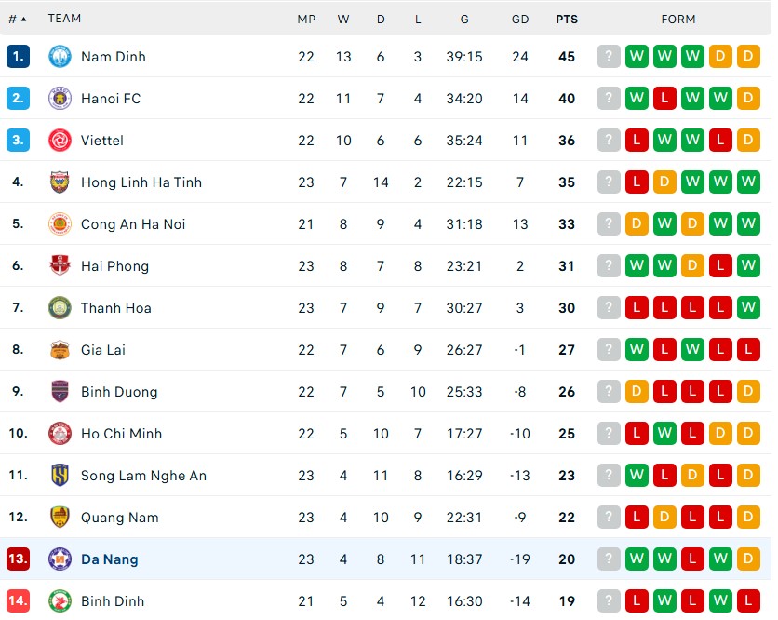
Task: Click Nam Dinh's upcoming match question-mark badge
Action: coord(609,56)
